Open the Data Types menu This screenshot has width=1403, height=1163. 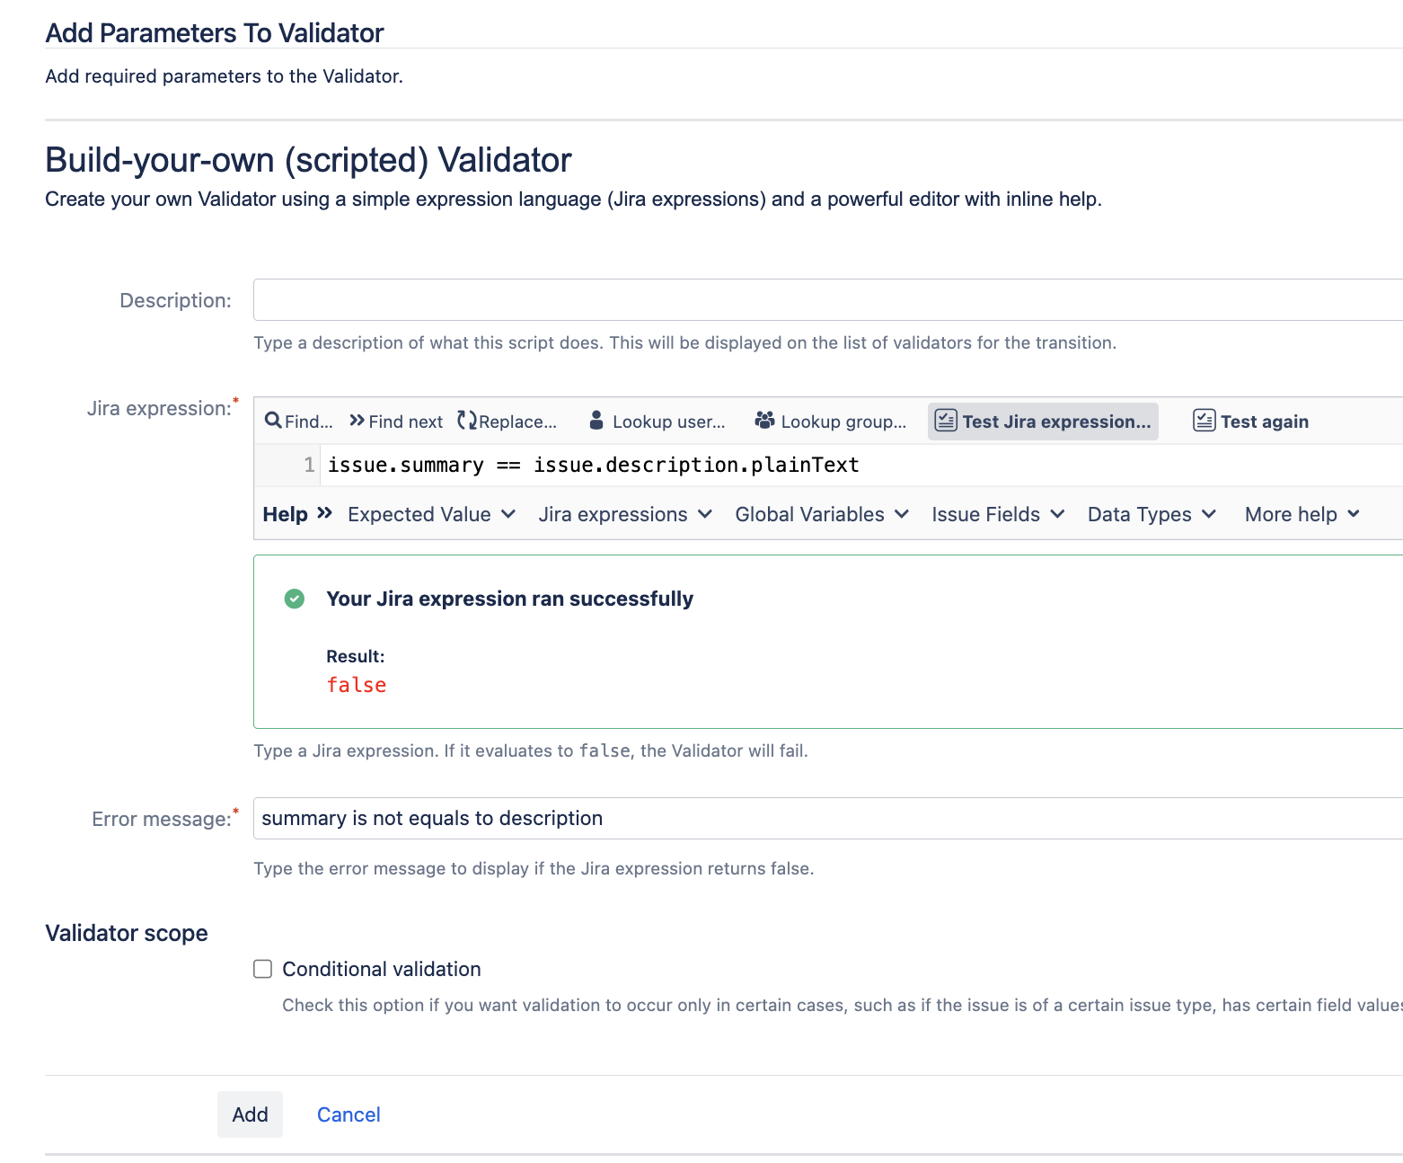tap(1152, 514)
